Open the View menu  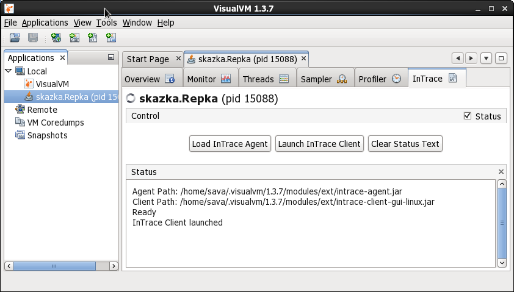click(82, 23)
